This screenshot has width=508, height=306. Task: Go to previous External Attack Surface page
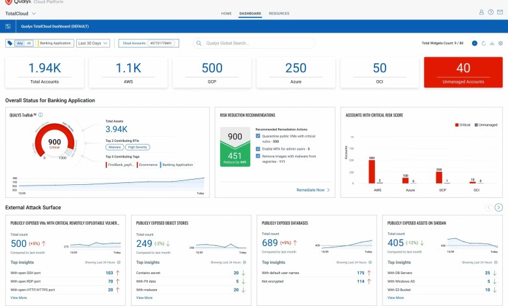tap(488, 207)
